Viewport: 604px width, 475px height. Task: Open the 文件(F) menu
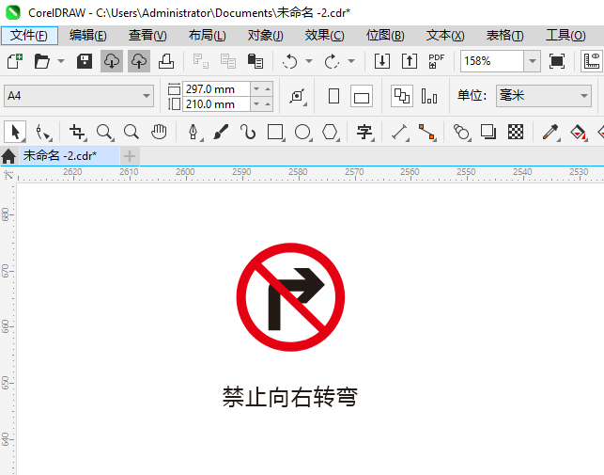29,36
